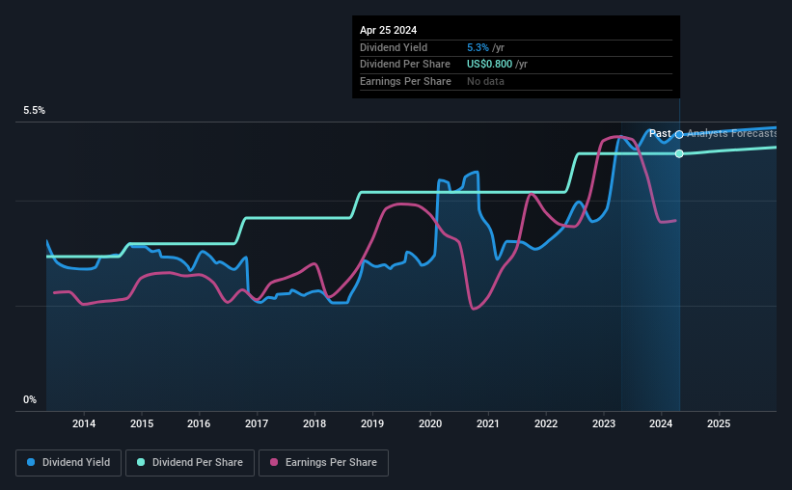Select the 2023 label on x-axis
The width and height of the screenshot is (792, 490).
(x=604, y=423)
